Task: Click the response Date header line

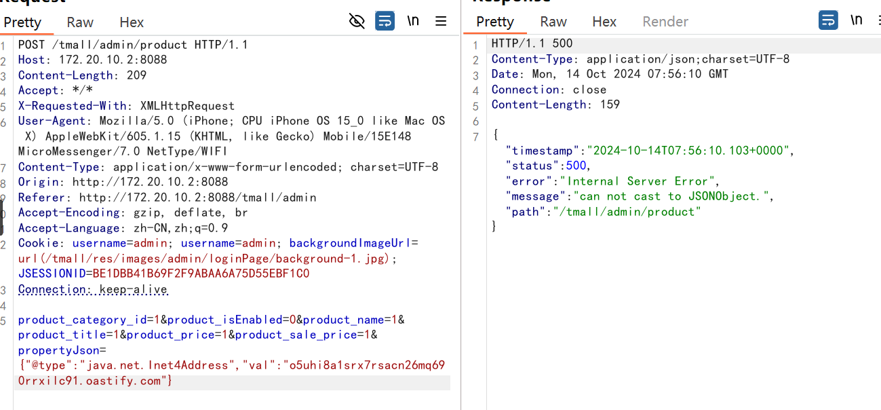Action: [610, 74]
